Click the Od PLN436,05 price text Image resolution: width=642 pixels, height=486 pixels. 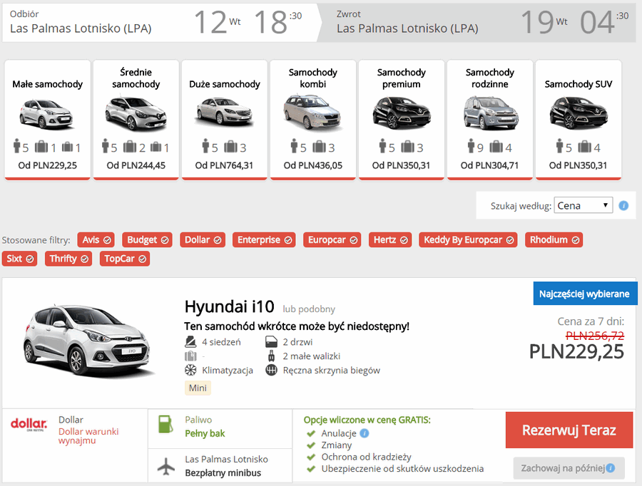[x=313, y=165]
